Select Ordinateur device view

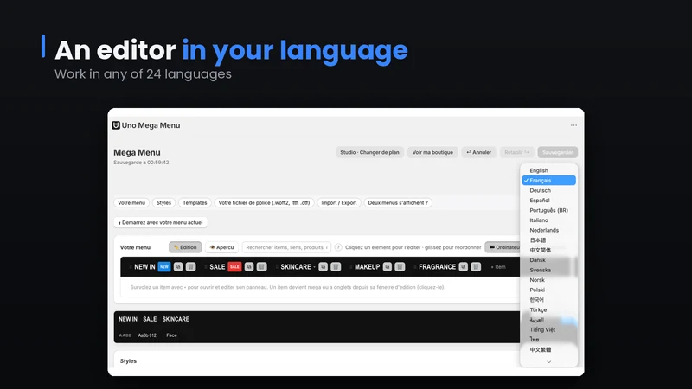coord(503,247)
